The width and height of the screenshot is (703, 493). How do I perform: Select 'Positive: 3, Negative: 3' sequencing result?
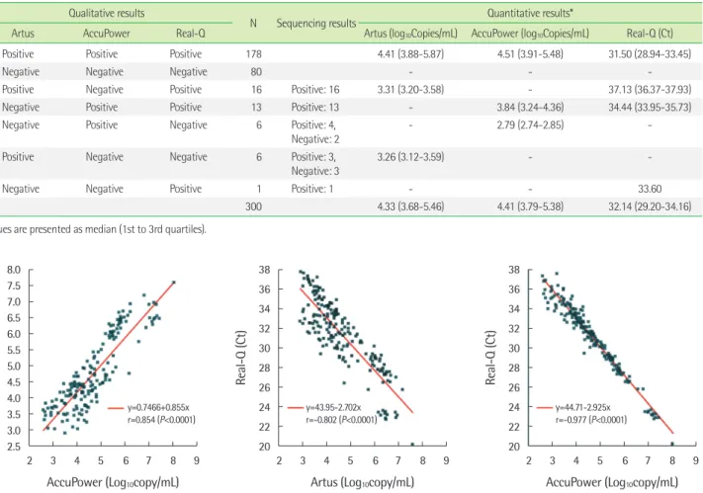tap(315, 164)
